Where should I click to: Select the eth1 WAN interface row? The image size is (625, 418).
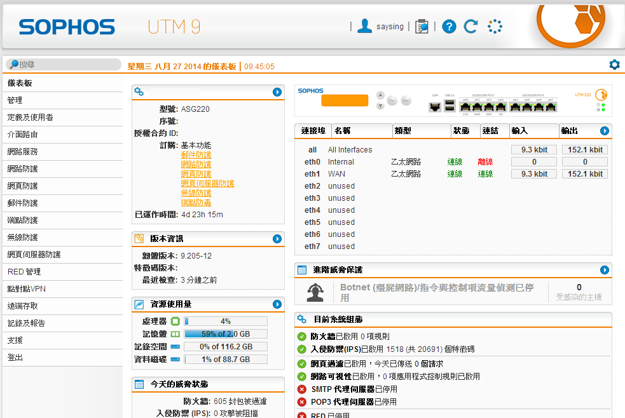click(453, 174)
